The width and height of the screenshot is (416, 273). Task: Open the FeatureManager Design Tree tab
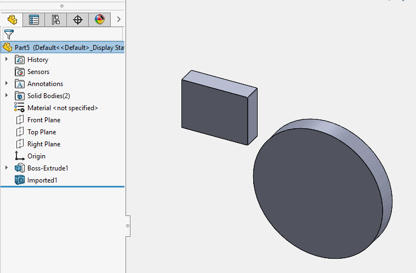point(12,20)
